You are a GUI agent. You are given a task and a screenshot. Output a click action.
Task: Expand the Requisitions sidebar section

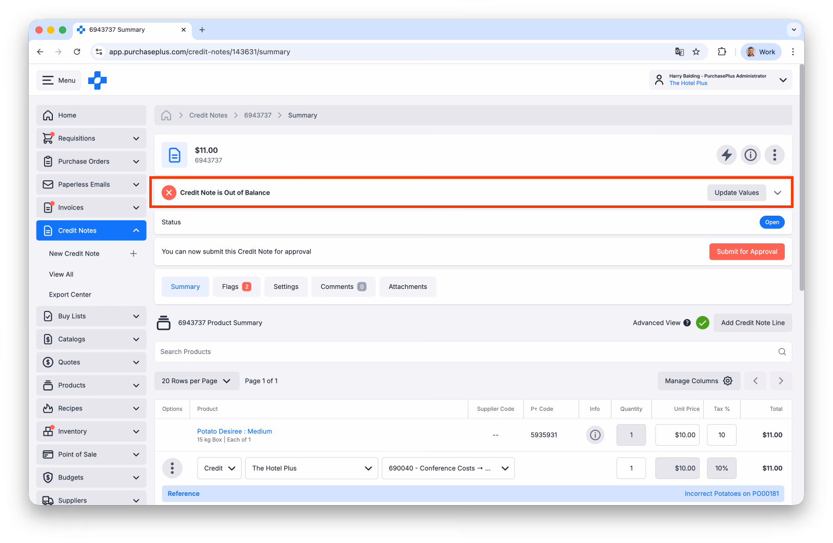click(x=91, y=138)
